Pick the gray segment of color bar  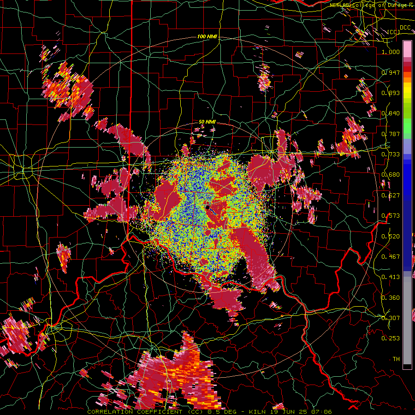[x=407, y=320]
